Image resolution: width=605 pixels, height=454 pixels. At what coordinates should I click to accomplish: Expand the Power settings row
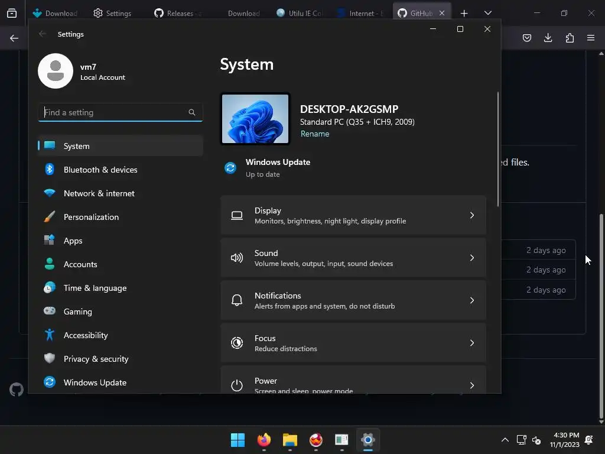(x=353, y=380)
